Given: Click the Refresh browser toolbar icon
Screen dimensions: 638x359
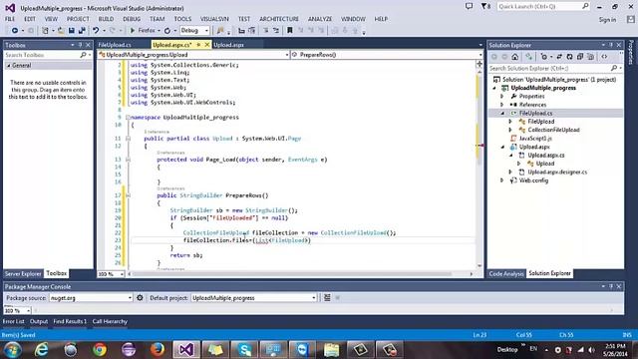Looking at the screenshot, I should pyautogui.click(x=167, y=31).
